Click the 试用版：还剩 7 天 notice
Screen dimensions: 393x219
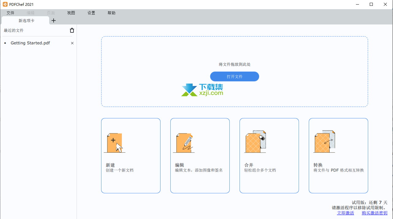pyautogui.click(x=369, y=202)
